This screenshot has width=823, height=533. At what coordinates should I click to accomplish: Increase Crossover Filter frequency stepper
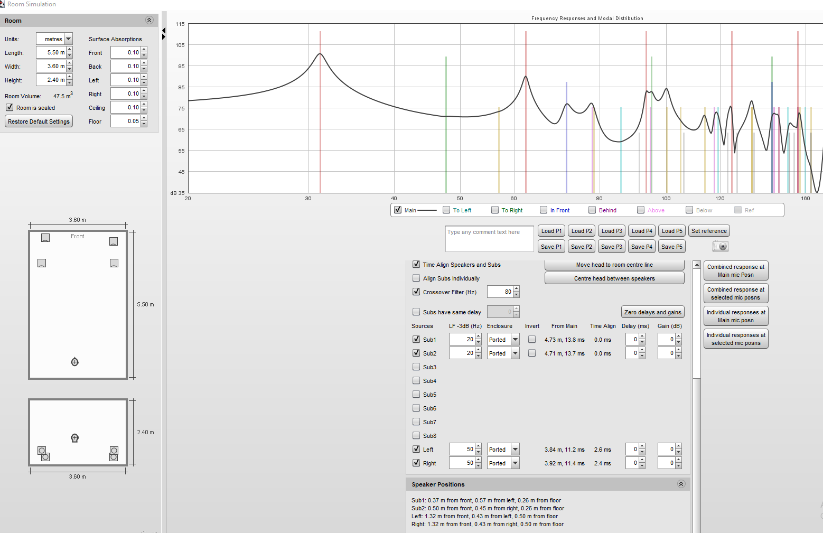tap(516, 289)
